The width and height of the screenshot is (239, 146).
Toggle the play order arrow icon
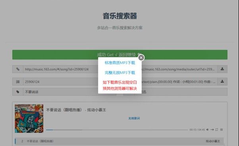(x=212, y=130)
